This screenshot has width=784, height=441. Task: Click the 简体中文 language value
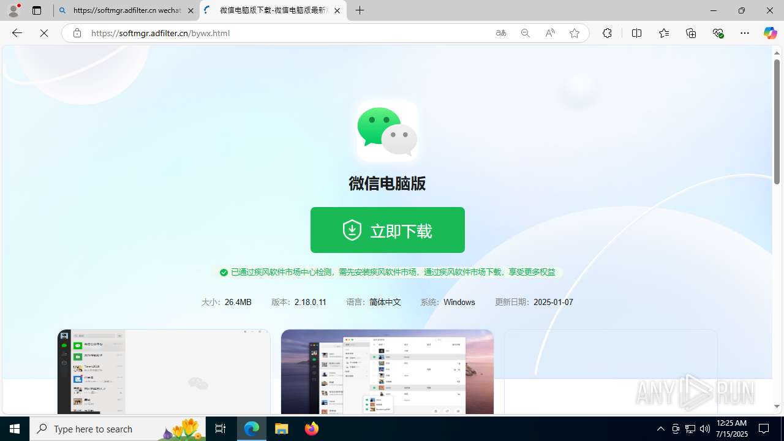pos(385,302)
